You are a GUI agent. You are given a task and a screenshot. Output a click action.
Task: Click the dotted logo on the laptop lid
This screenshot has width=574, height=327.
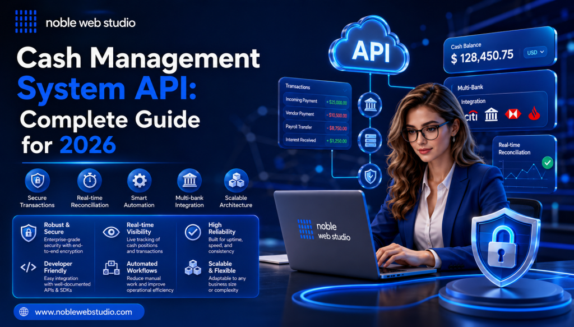click(x=305, y=229)
